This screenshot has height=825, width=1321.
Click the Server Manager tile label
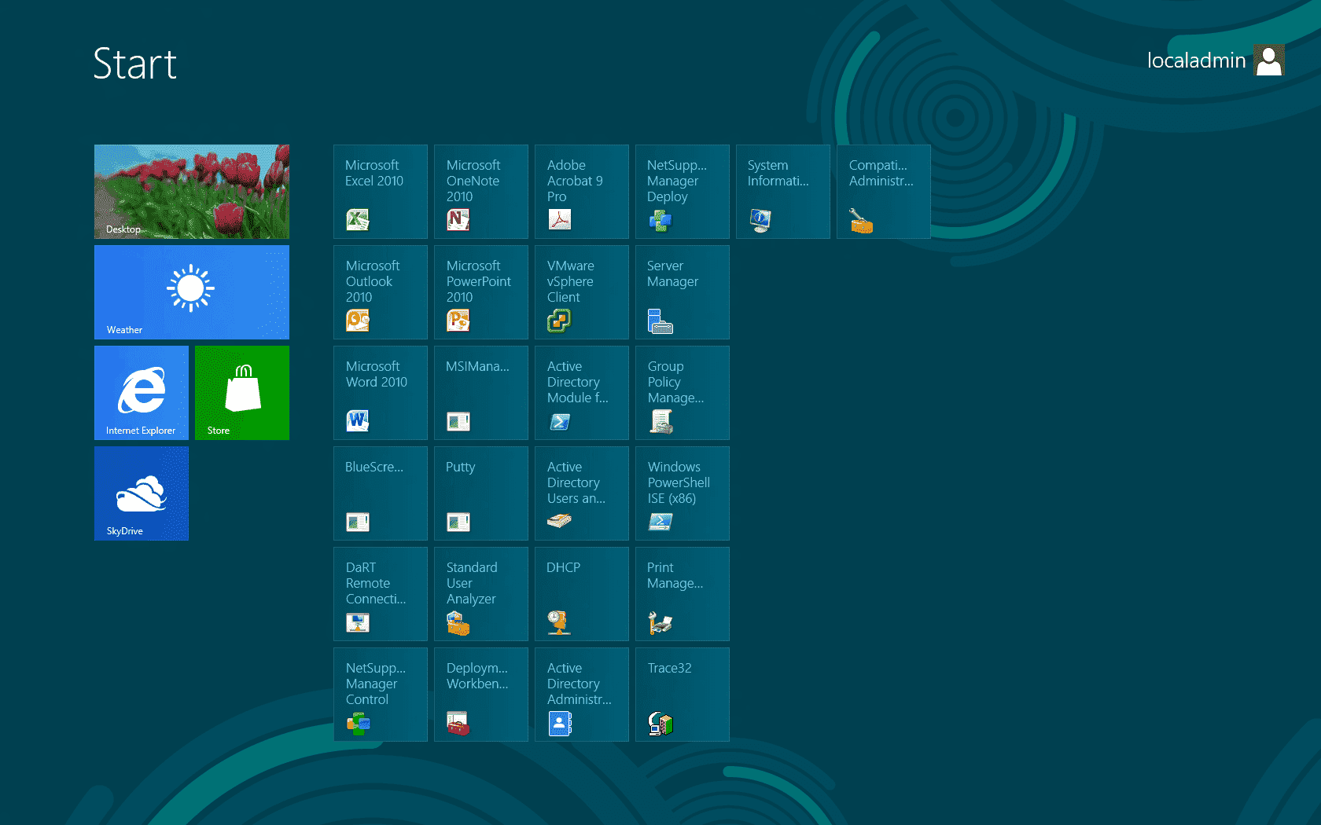click(673, 273)
